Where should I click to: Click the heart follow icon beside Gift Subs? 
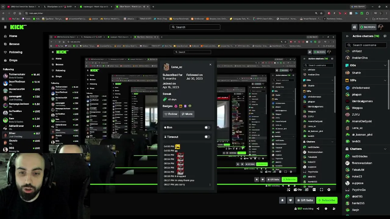point(290,200)
